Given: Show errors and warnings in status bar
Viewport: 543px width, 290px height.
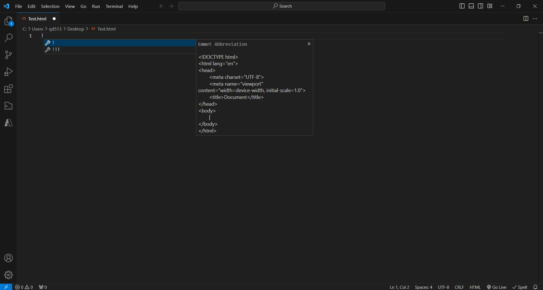Looking at the screenshot, I should [x=24, y=287].
